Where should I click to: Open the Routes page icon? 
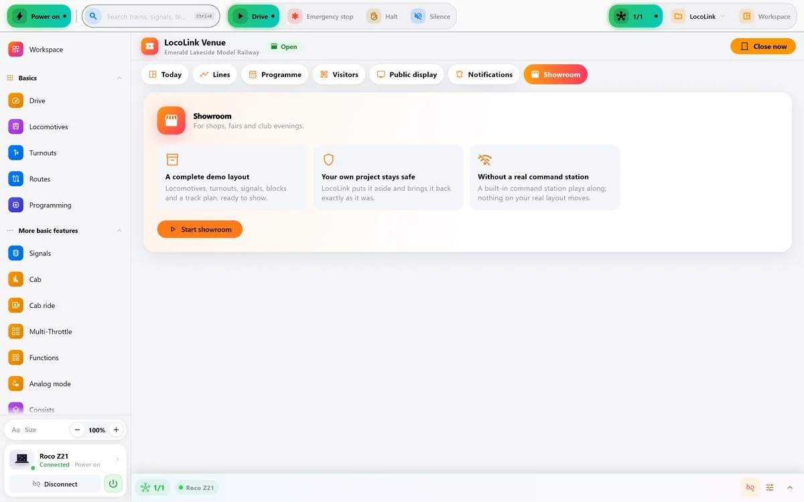[15, 179]
